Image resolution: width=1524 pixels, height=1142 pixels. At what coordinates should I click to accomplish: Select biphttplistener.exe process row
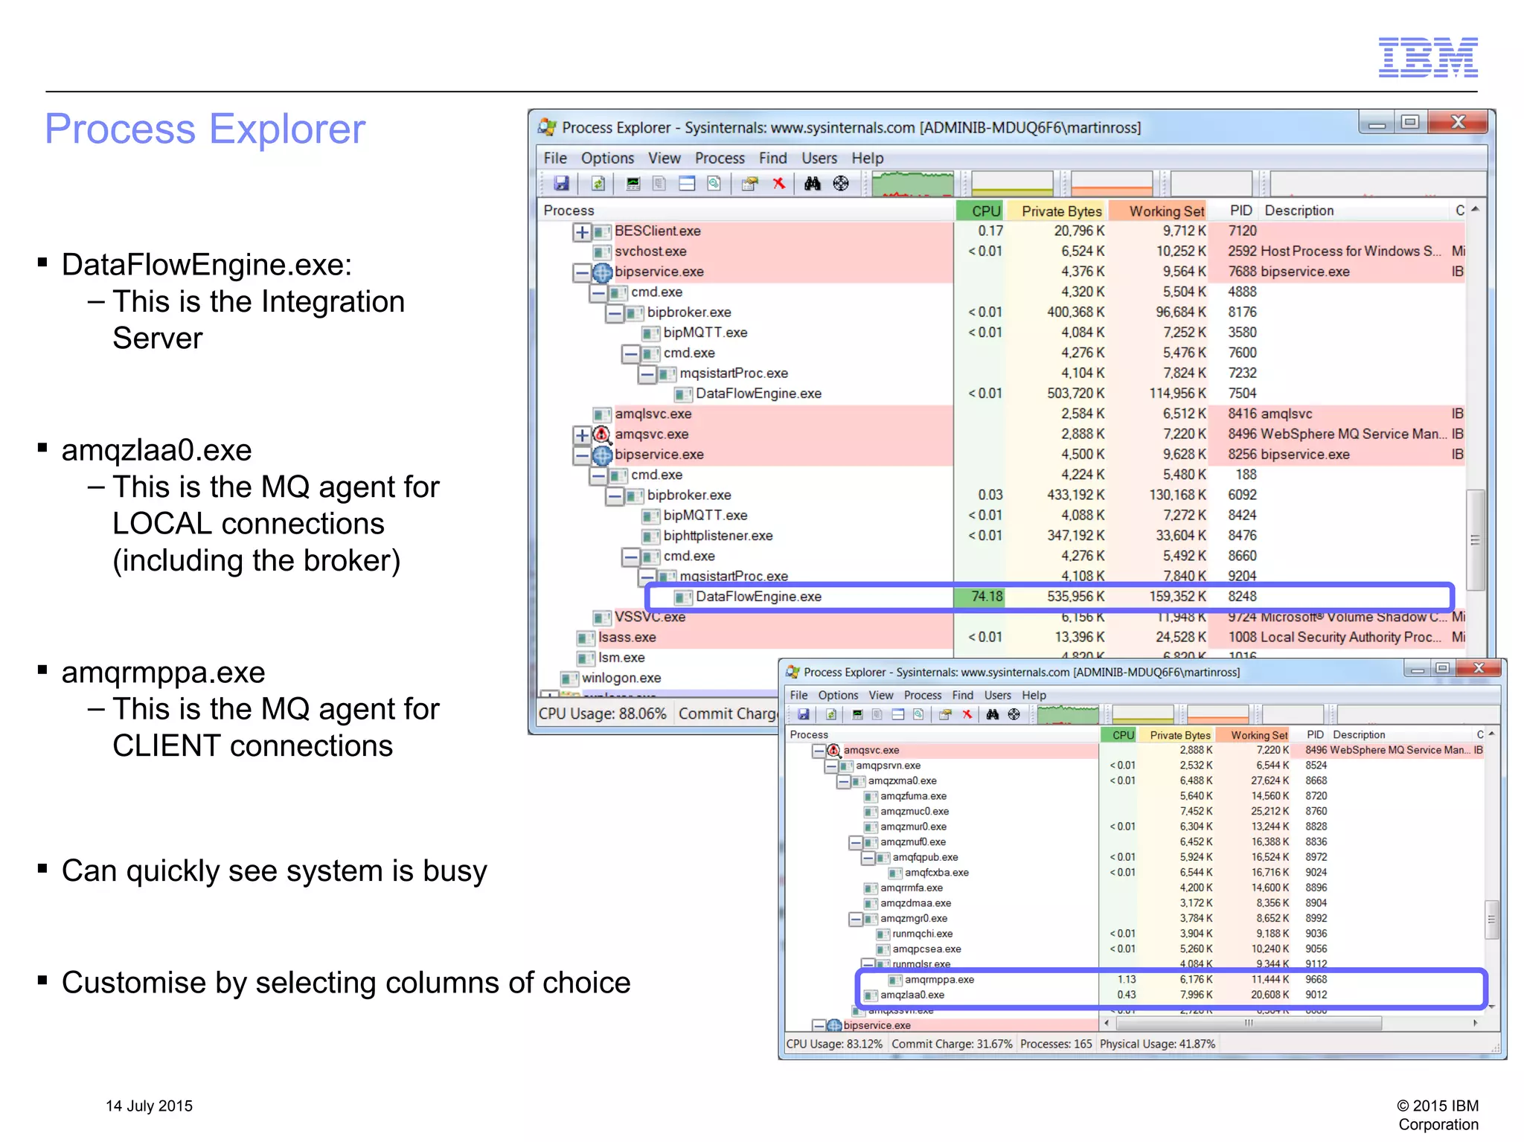pos(1001,536)
